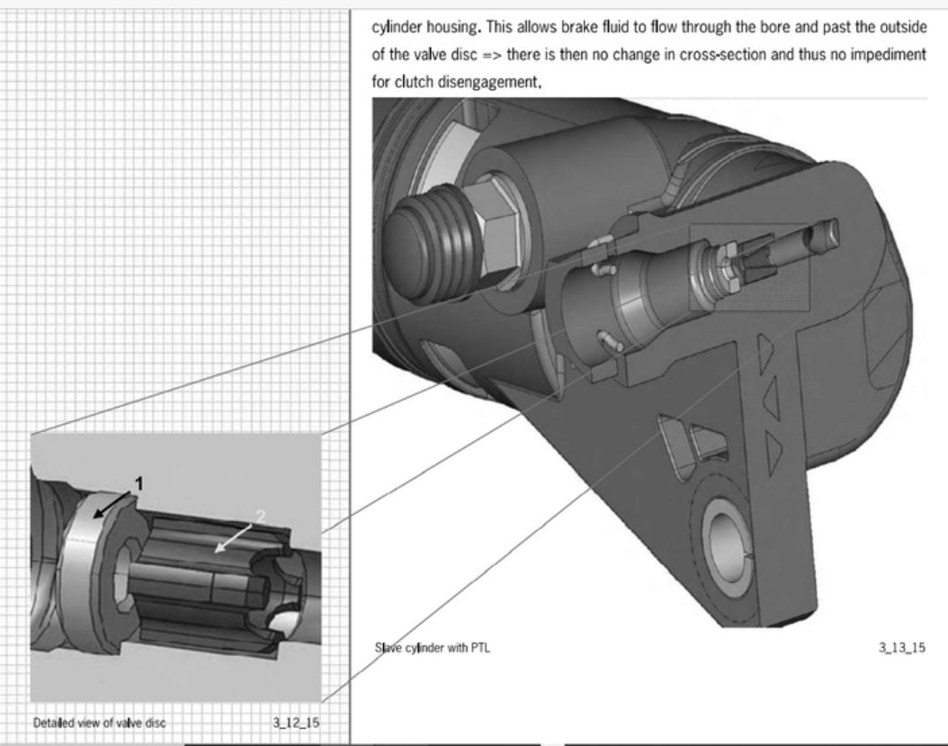948x746 pixels.
Task: Click the white callout number 2
Action: pos(261,516)
